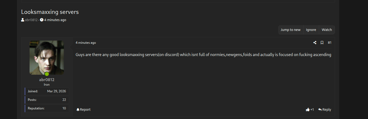Click the "Looksmaxxing servers" thread title
Screen dimensions: 368x119
tap(50, 12)
